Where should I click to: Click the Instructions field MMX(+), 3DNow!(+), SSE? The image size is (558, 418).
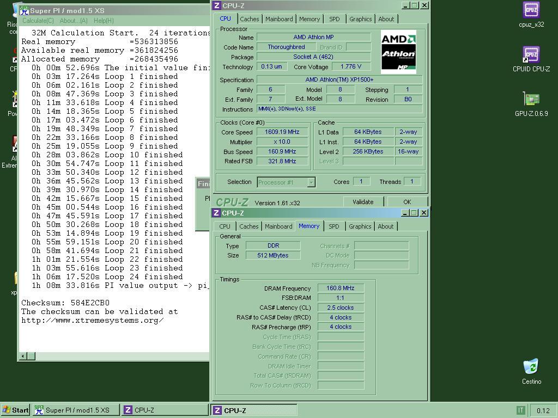tap(339, 109)
